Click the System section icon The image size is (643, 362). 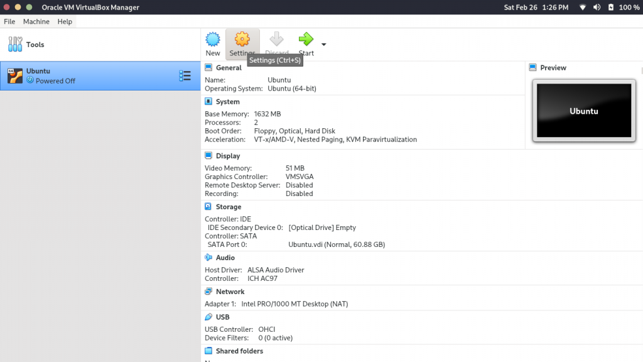click(208, 101)
